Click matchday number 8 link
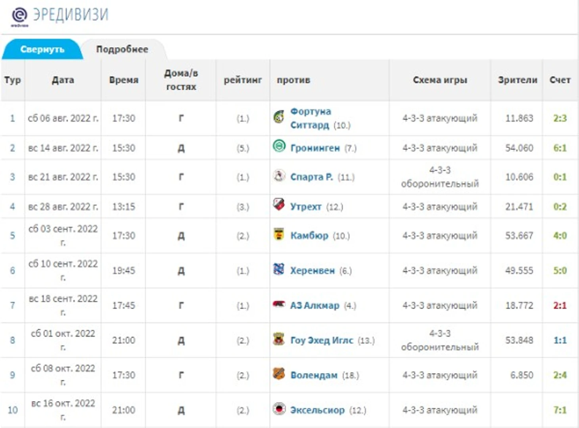This screenshot has width=579, height=428. click(x=12, y=340)
